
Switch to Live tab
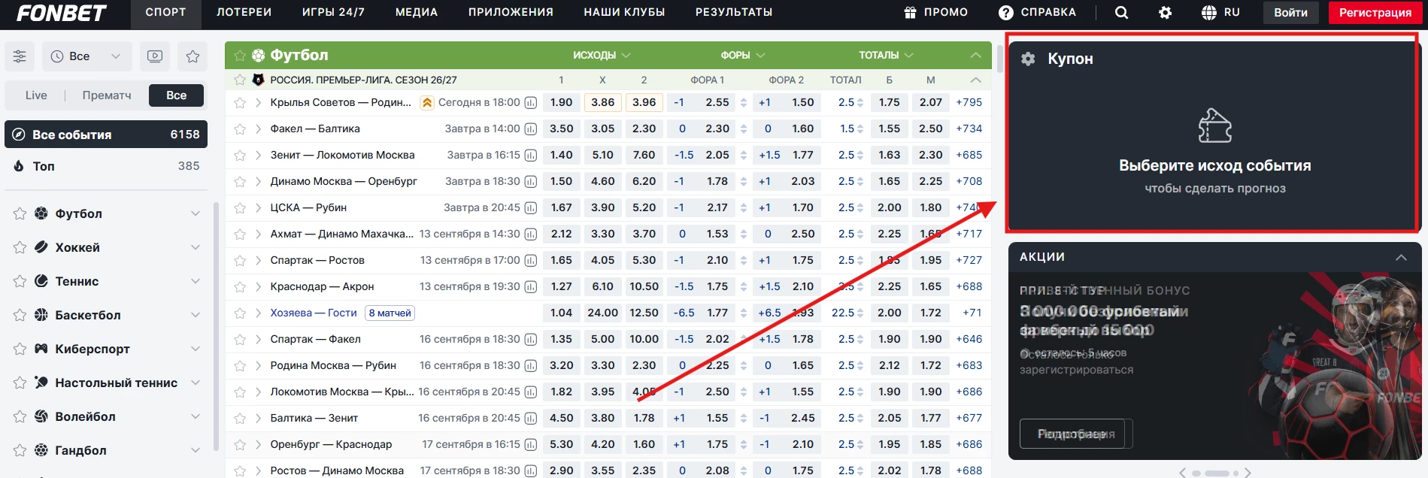[x=36, y=95]
